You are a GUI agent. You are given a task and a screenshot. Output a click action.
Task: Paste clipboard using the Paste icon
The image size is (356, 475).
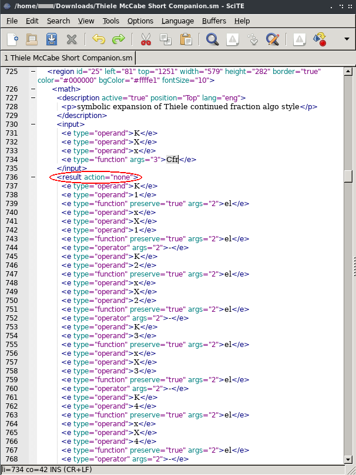[186, 39]
